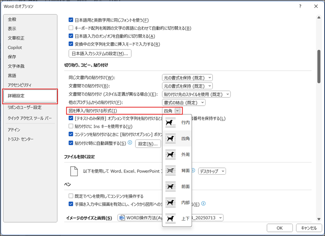Screen dimensions: 325x236
Task: Pick the 上下 wrap layout icon
Action: click(x=170, y=218)
